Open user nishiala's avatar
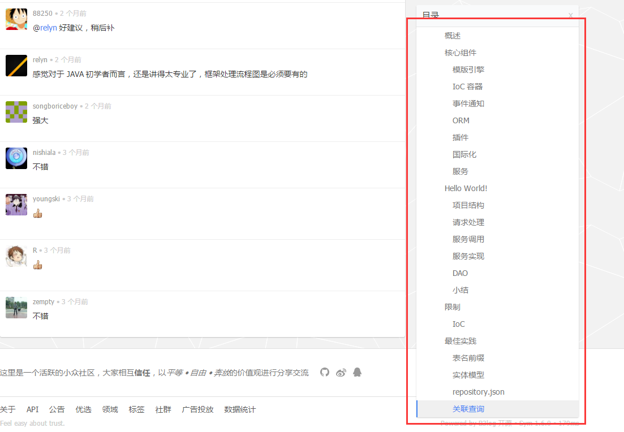 16,158
